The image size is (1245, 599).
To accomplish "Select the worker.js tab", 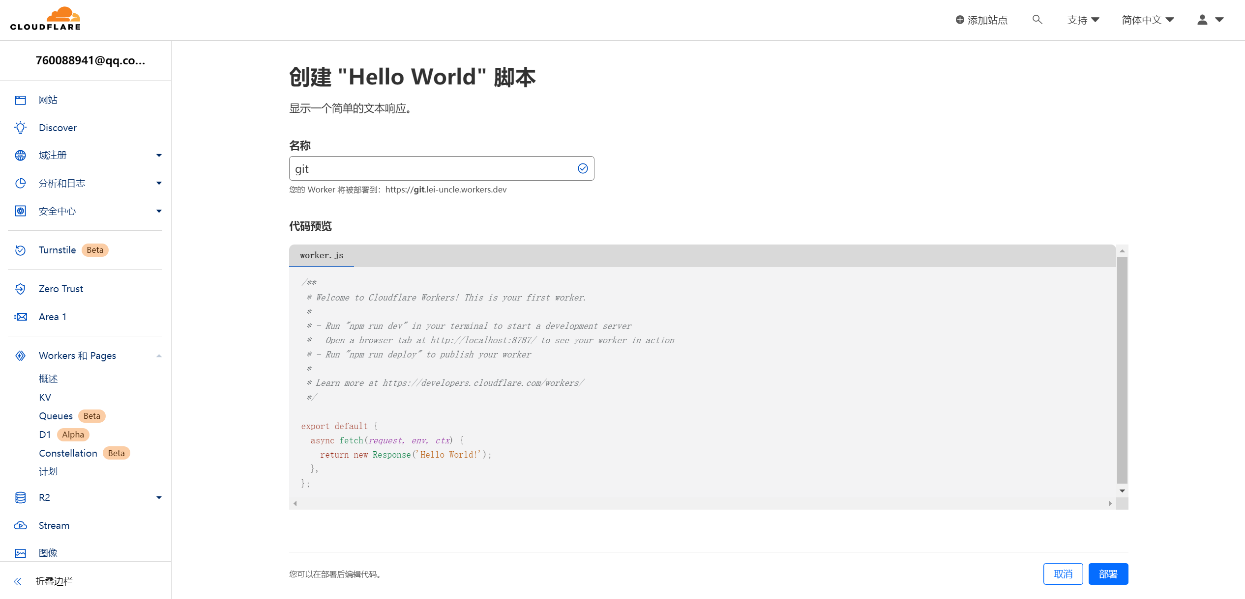I will (x=322, y=256).
